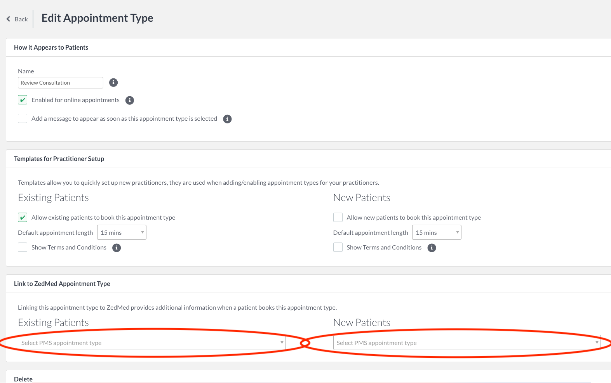Open New Patients PMS appointment type dropdown
The image size is (611, 383).
coord(467,343)
